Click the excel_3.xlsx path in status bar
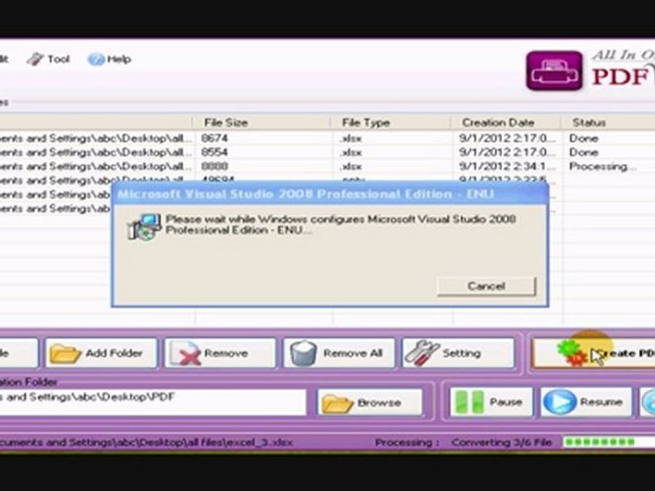 (x=146, y=442)
